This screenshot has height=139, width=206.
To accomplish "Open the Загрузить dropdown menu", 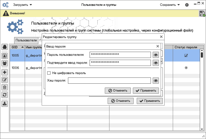I will (22, 5).
